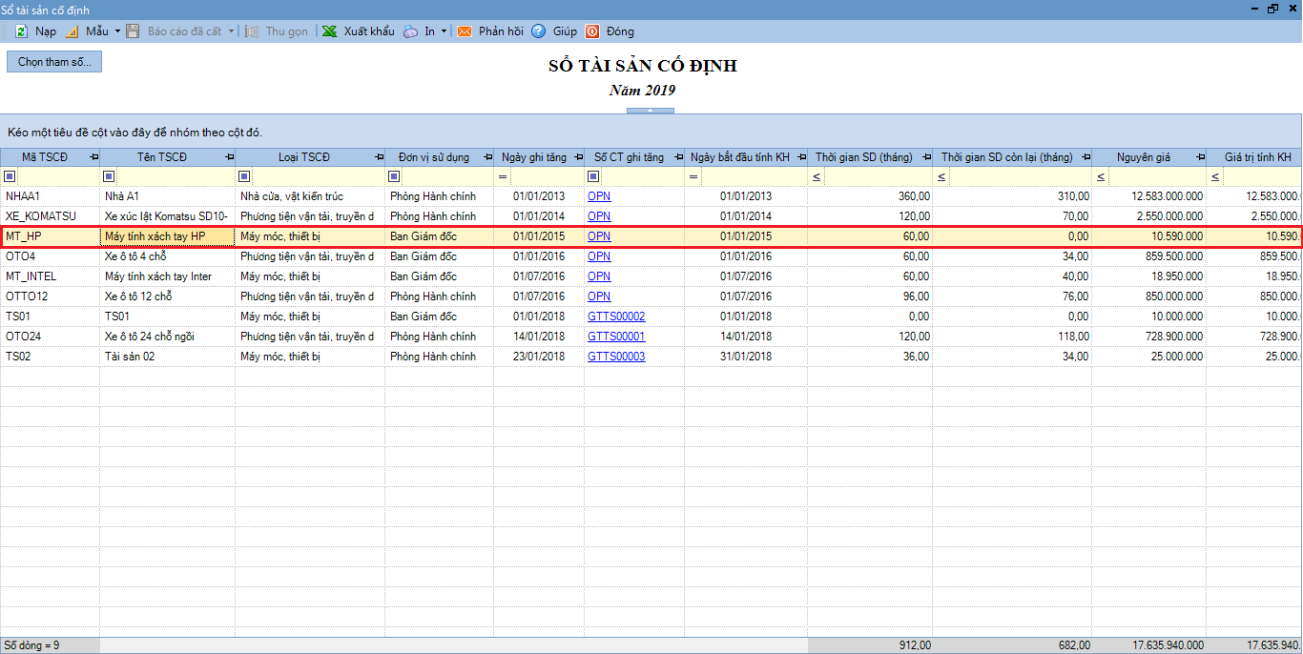Send feedback via Phản hồi
This screenshot has height=654, width=1303.
click(x=490, y=31)
